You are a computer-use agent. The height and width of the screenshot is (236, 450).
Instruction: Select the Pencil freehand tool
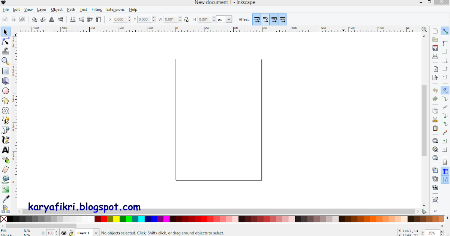[x=6, y=120]
